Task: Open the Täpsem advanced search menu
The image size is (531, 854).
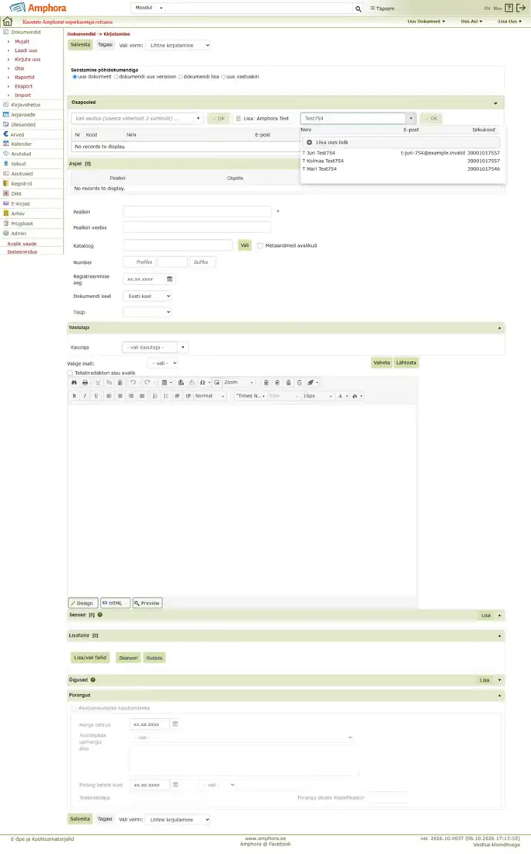Action: point(382,9)
